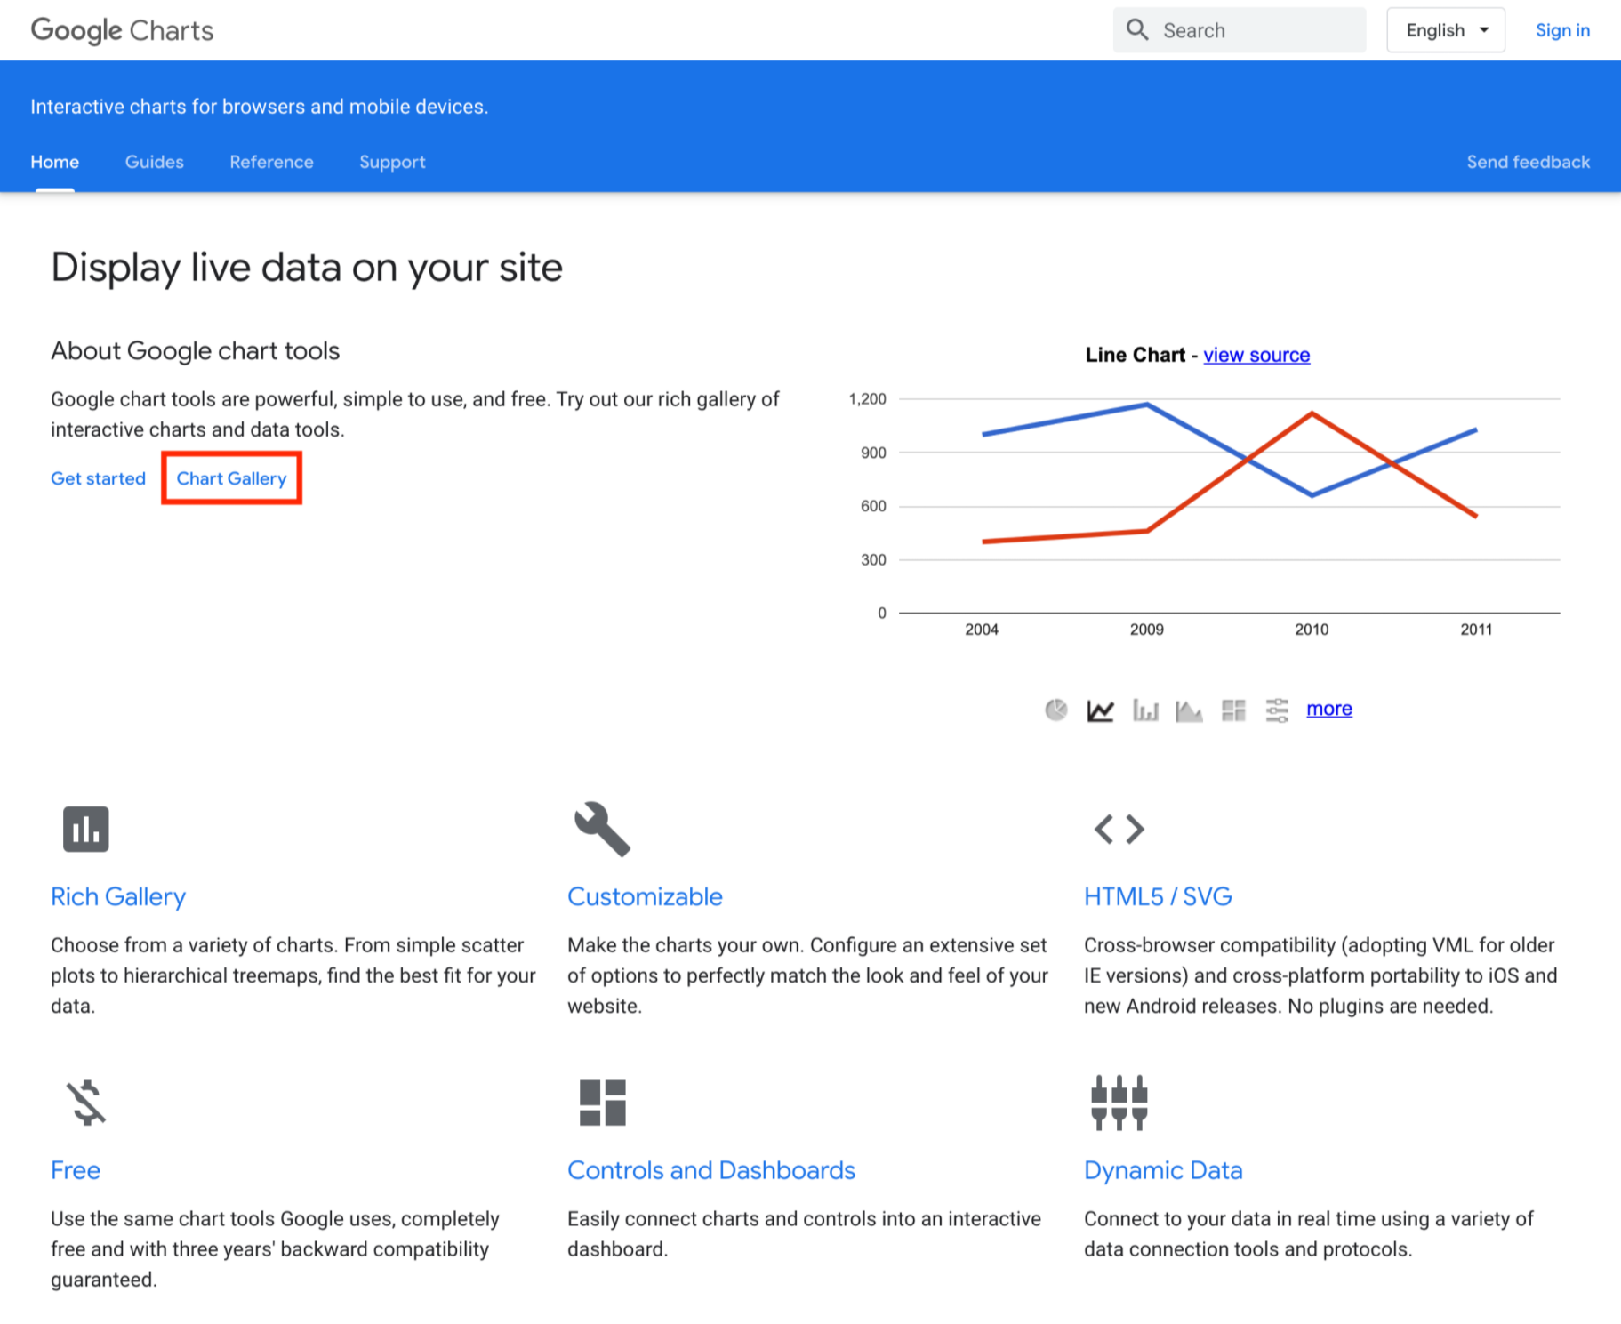Open the Guides tab

(x=155, y=162)
